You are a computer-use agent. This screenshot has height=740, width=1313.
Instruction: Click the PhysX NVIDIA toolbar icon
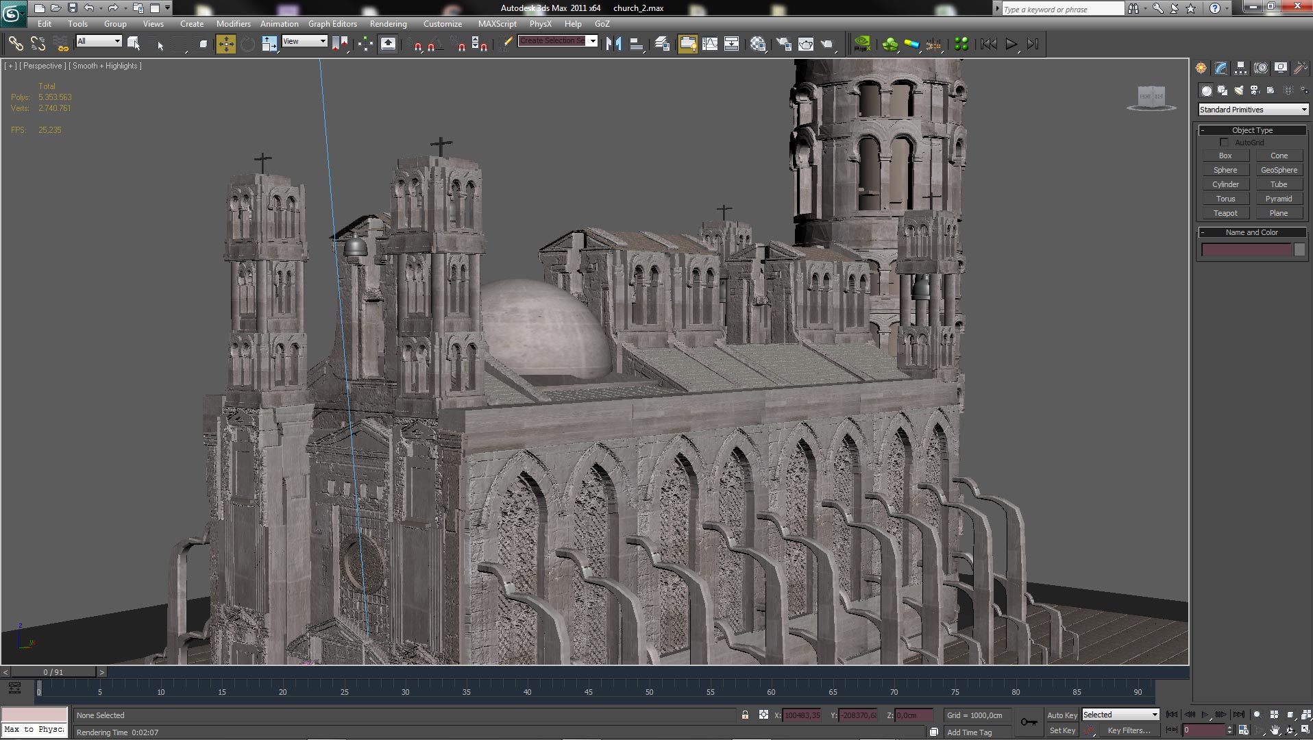coord(862,44)
